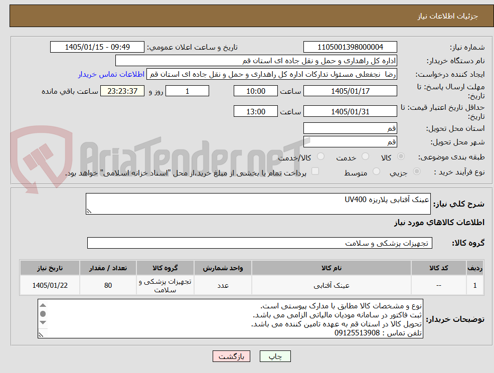Click the بازگشت (back) button

(231, 356)
